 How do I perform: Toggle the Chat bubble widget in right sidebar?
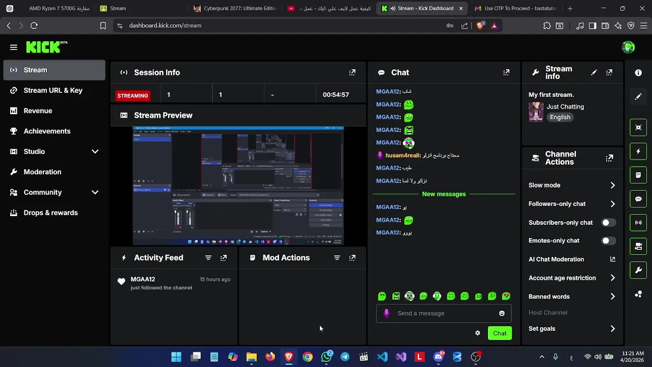(x=638, y=199)
